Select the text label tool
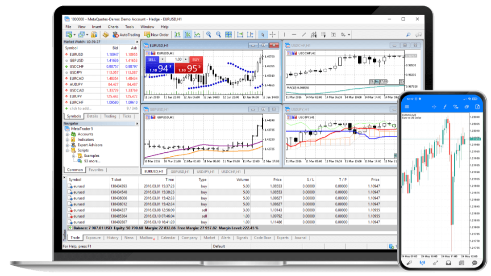This screenshot has width=491, height=276. (333, 35)
